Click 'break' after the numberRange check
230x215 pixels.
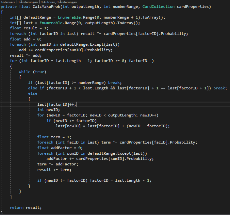114,83
